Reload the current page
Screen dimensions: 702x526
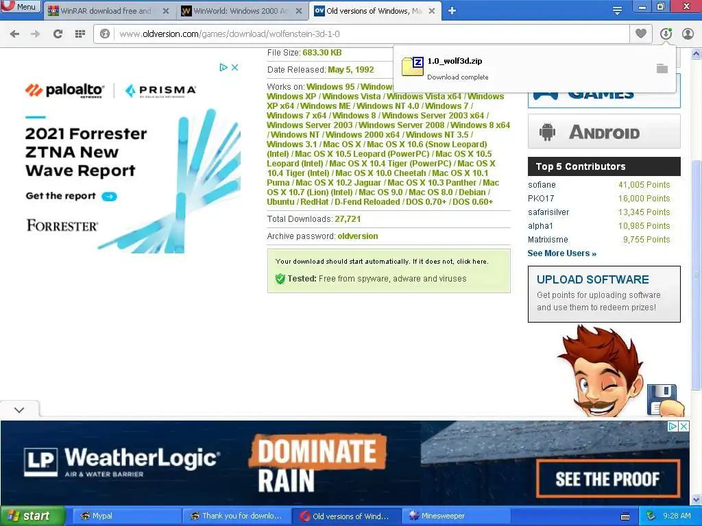pyautogui.click(x=58, y=34)
